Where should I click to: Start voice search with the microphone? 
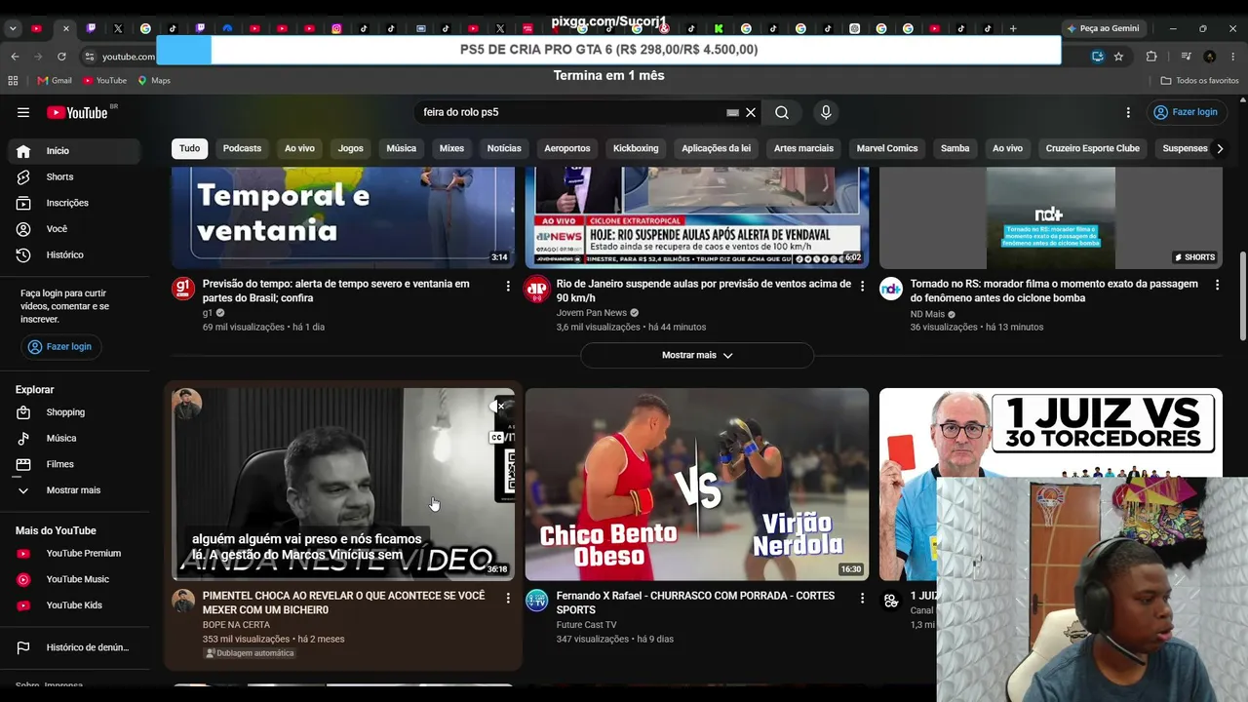pyautogui.click(x=826, y=112)
